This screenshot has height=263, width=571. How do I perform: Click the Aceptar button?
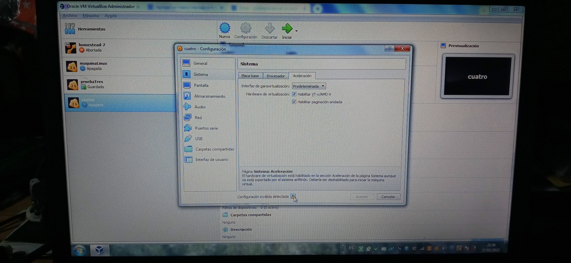pos(362,197)
